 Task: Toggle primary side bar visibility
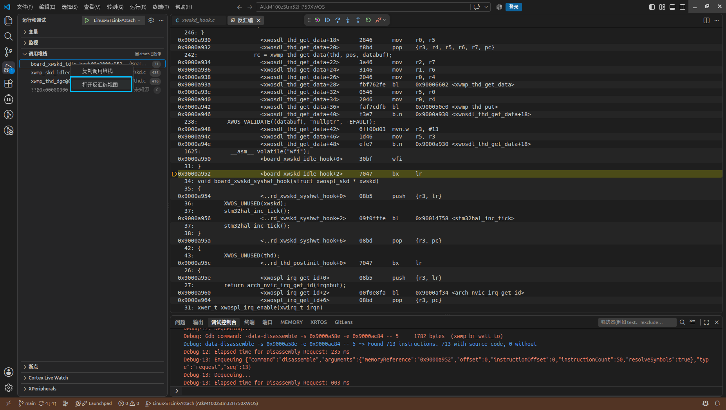click(652, 7)
